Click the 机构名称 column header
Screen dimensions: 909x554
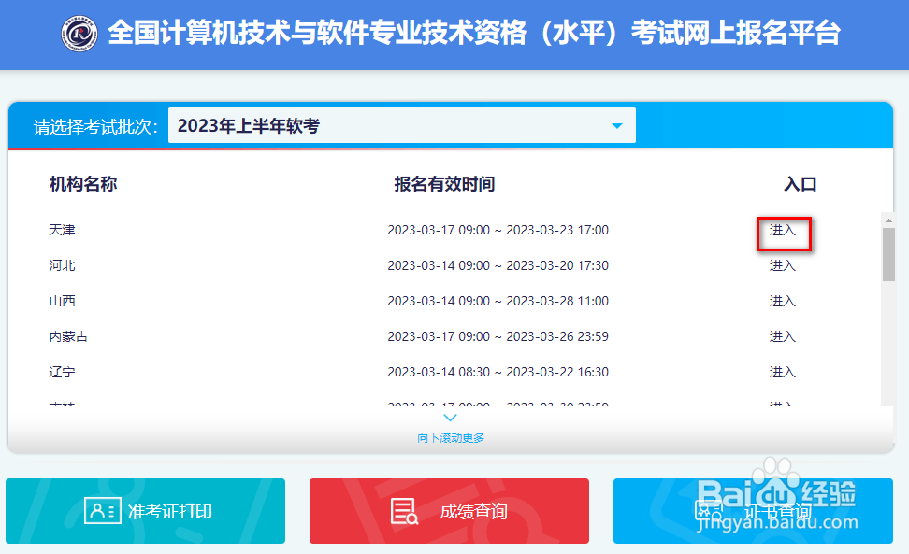click(83, 184)
